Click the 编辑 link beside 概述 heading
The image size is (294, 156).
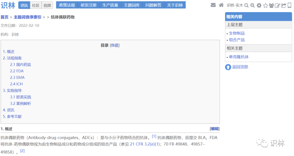(x=215, y=129)
